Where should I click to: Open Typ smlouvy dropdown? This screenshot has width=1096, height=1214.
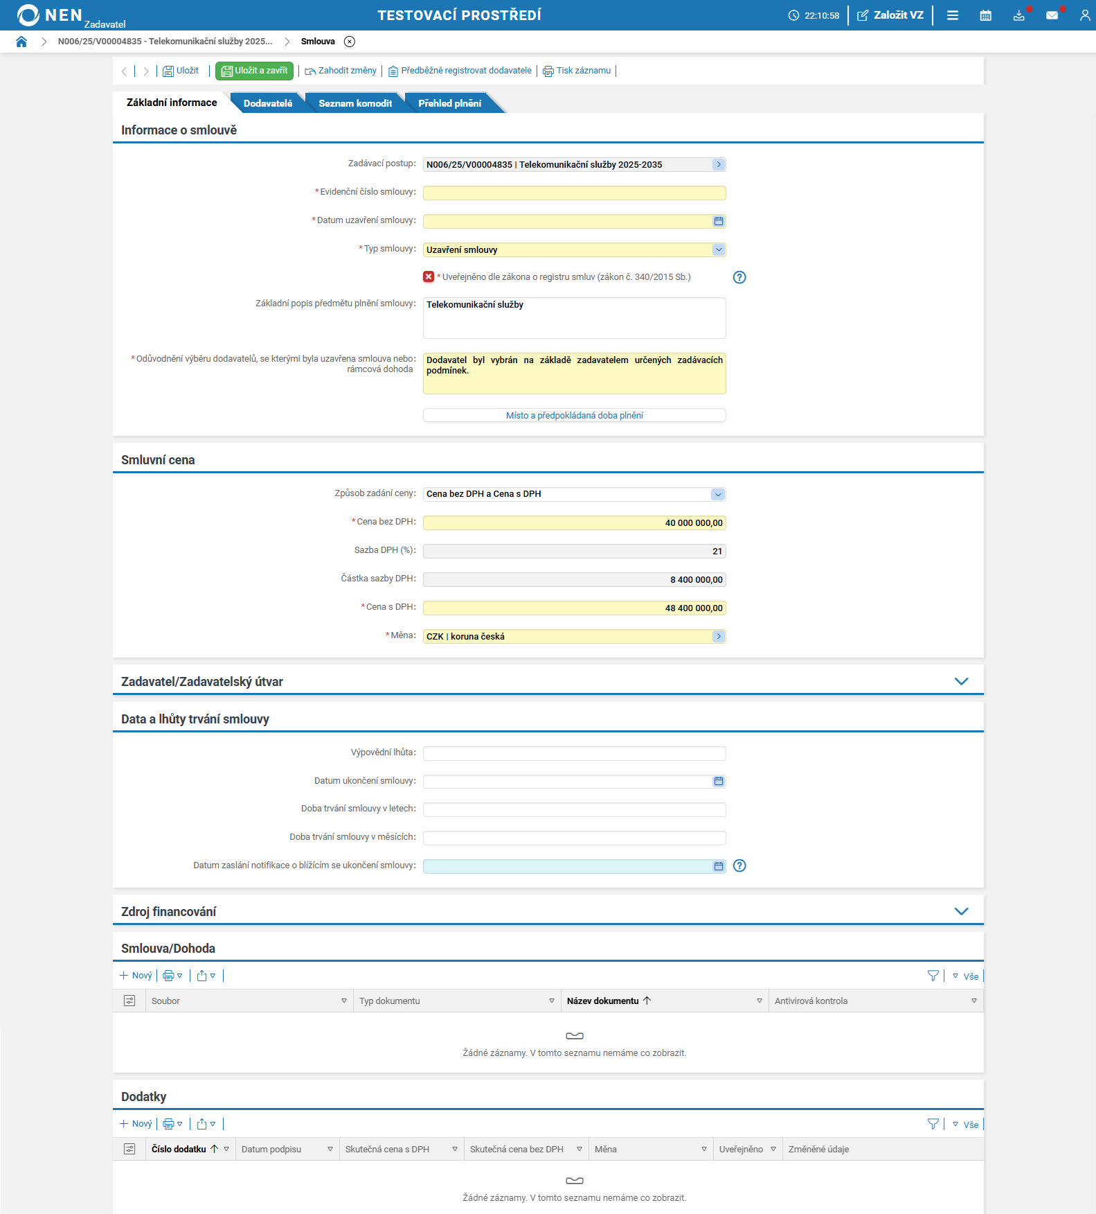click(719, 249)
